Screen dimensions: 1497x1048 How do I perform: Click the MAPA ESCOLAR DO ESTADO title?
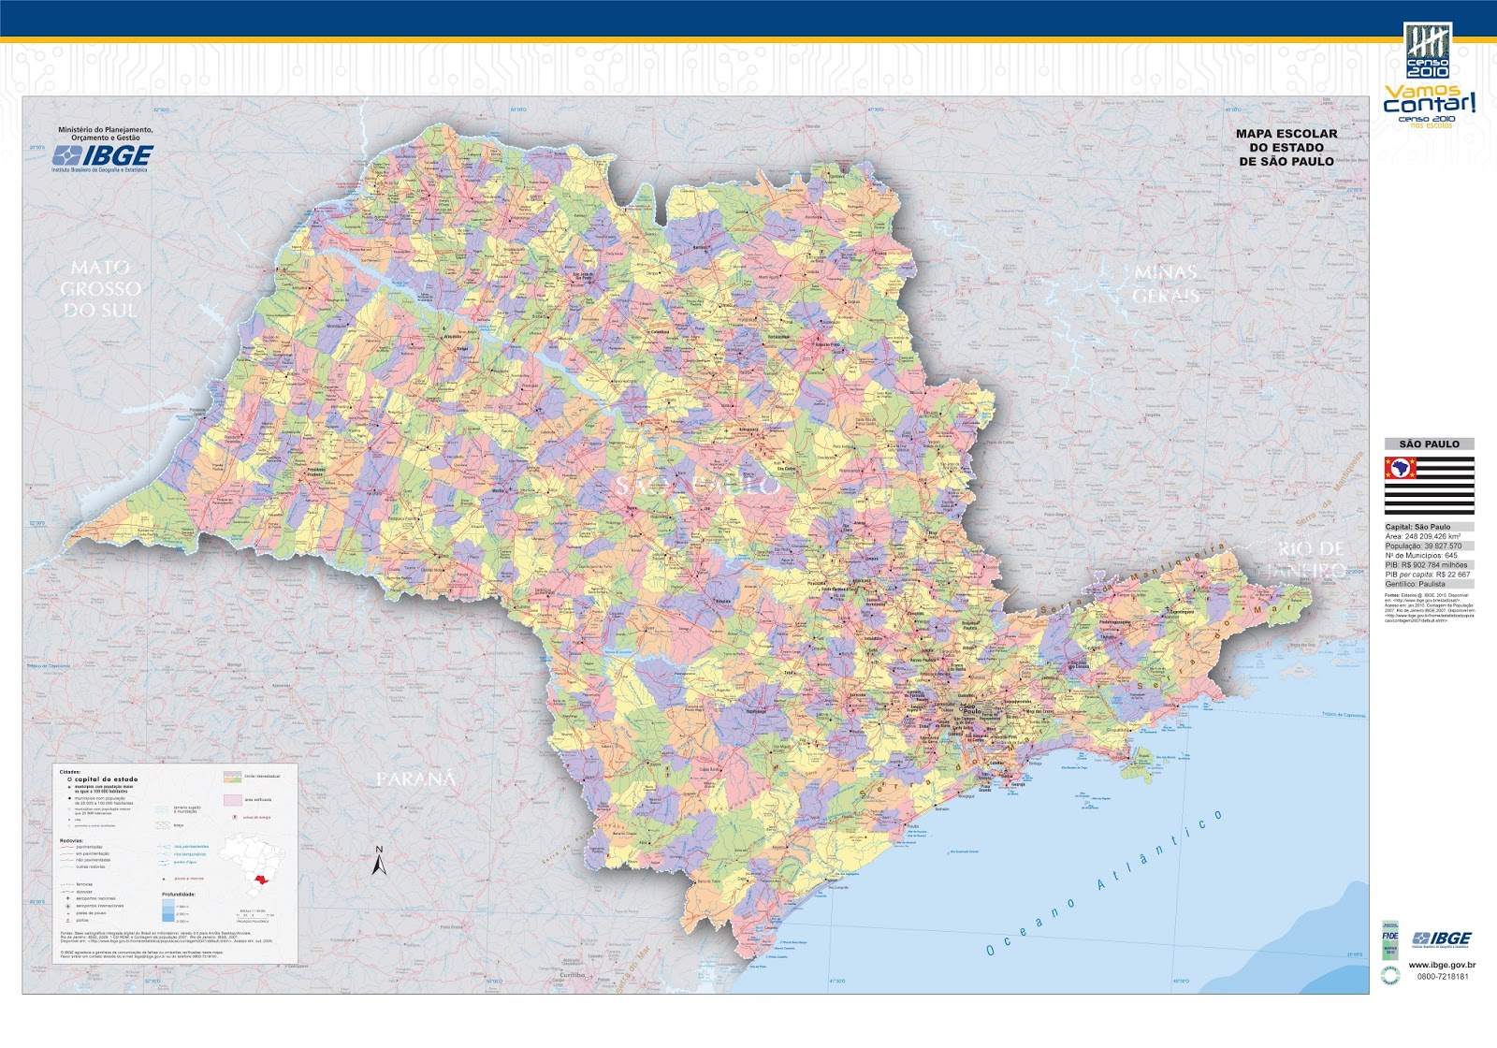tap(1286, 148)
